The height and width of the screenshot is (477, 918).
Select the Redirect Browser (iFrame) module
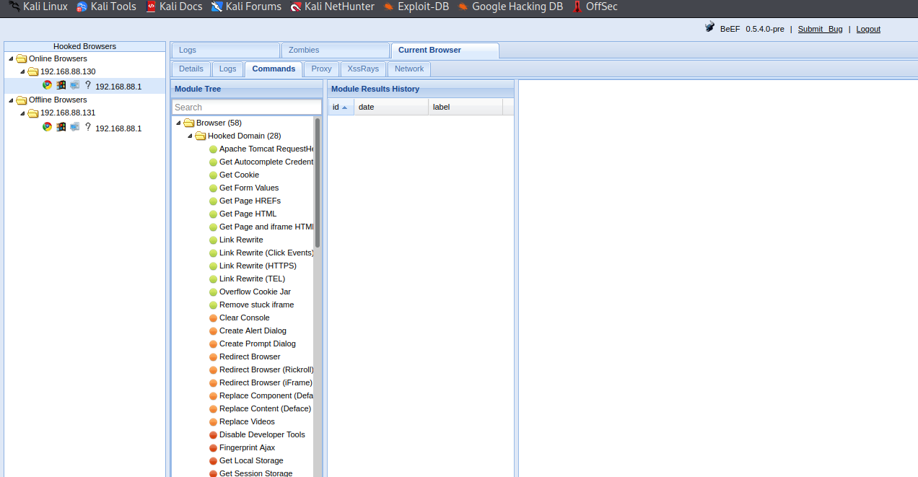[266, 382]
